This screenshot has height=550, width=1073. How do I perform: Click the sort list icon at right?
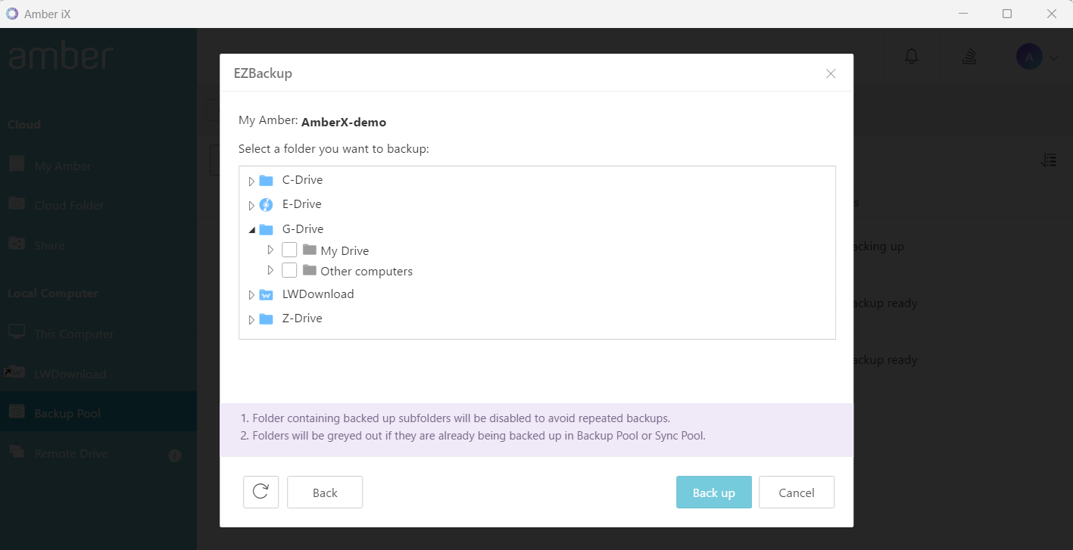(x=1049, y=160)
